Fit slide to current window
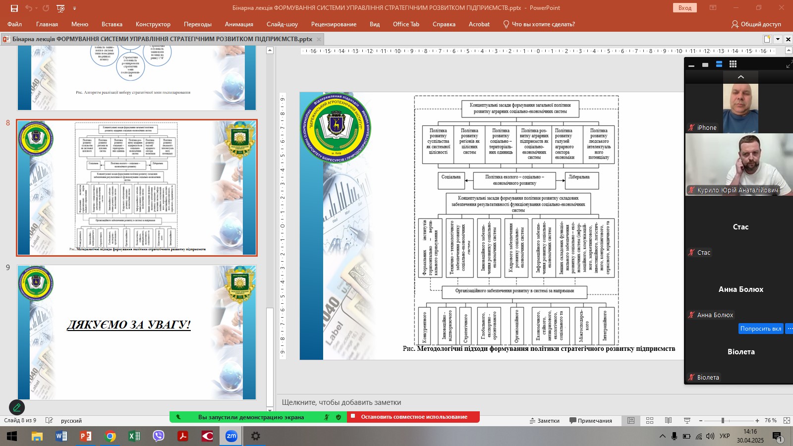Screen dimensions: 793x446 pyautogui.click(x=787, y=420)
